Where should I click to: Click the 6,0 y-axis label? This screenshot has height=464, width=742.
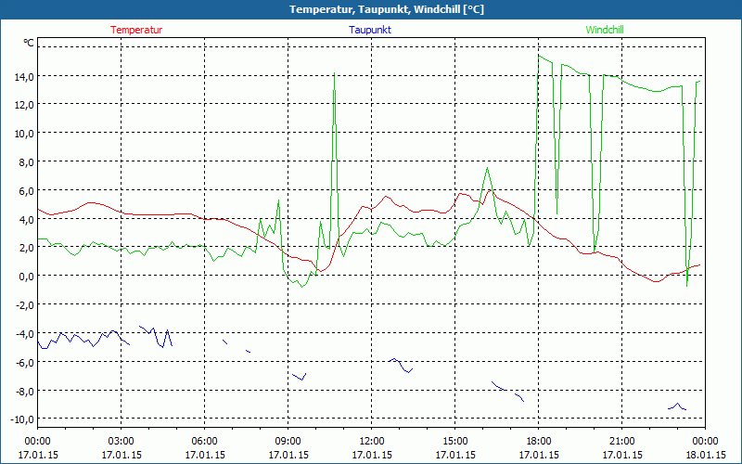(x=26, y=191)
